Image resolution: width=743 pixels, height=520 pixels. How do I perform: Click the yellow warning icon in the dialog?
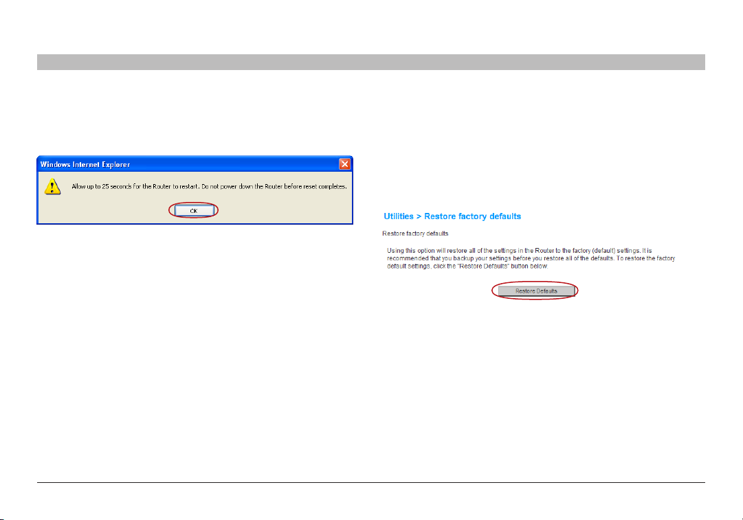(53, 187)
